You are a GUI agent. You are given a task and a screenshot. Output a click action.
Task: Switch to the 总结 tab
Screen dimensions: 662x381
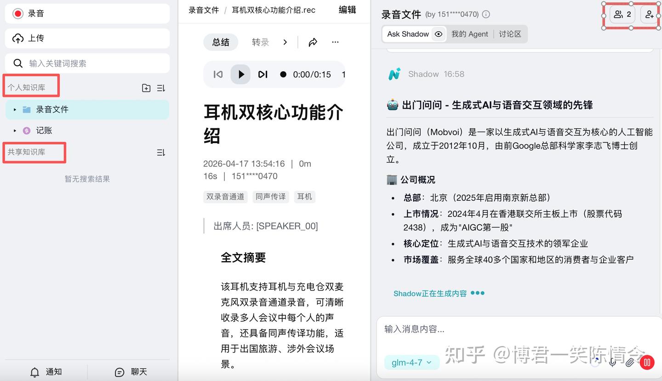pyautogui.click(x=221, y=42)
